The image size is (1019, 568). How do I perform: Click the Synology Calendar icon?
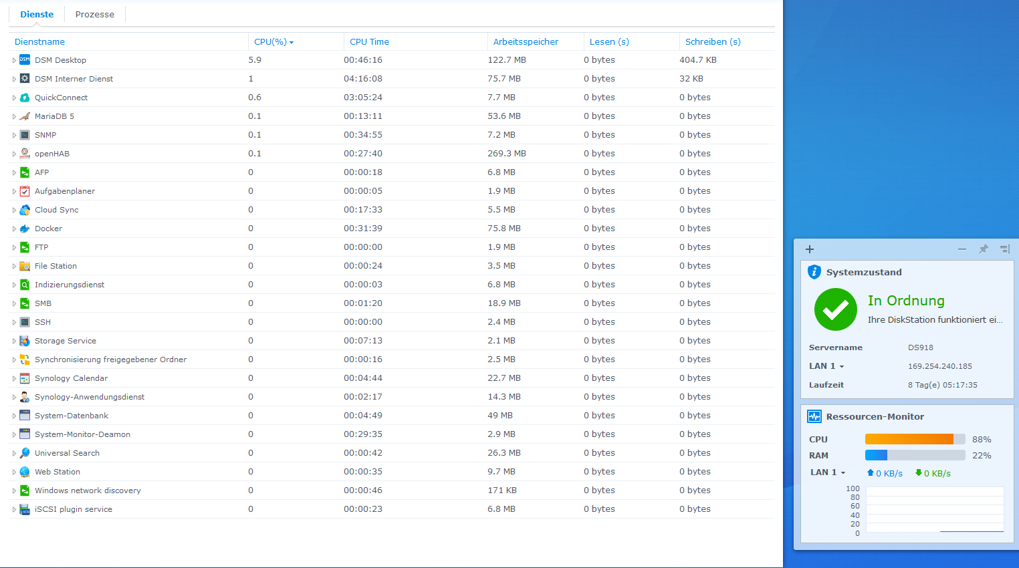25,378
